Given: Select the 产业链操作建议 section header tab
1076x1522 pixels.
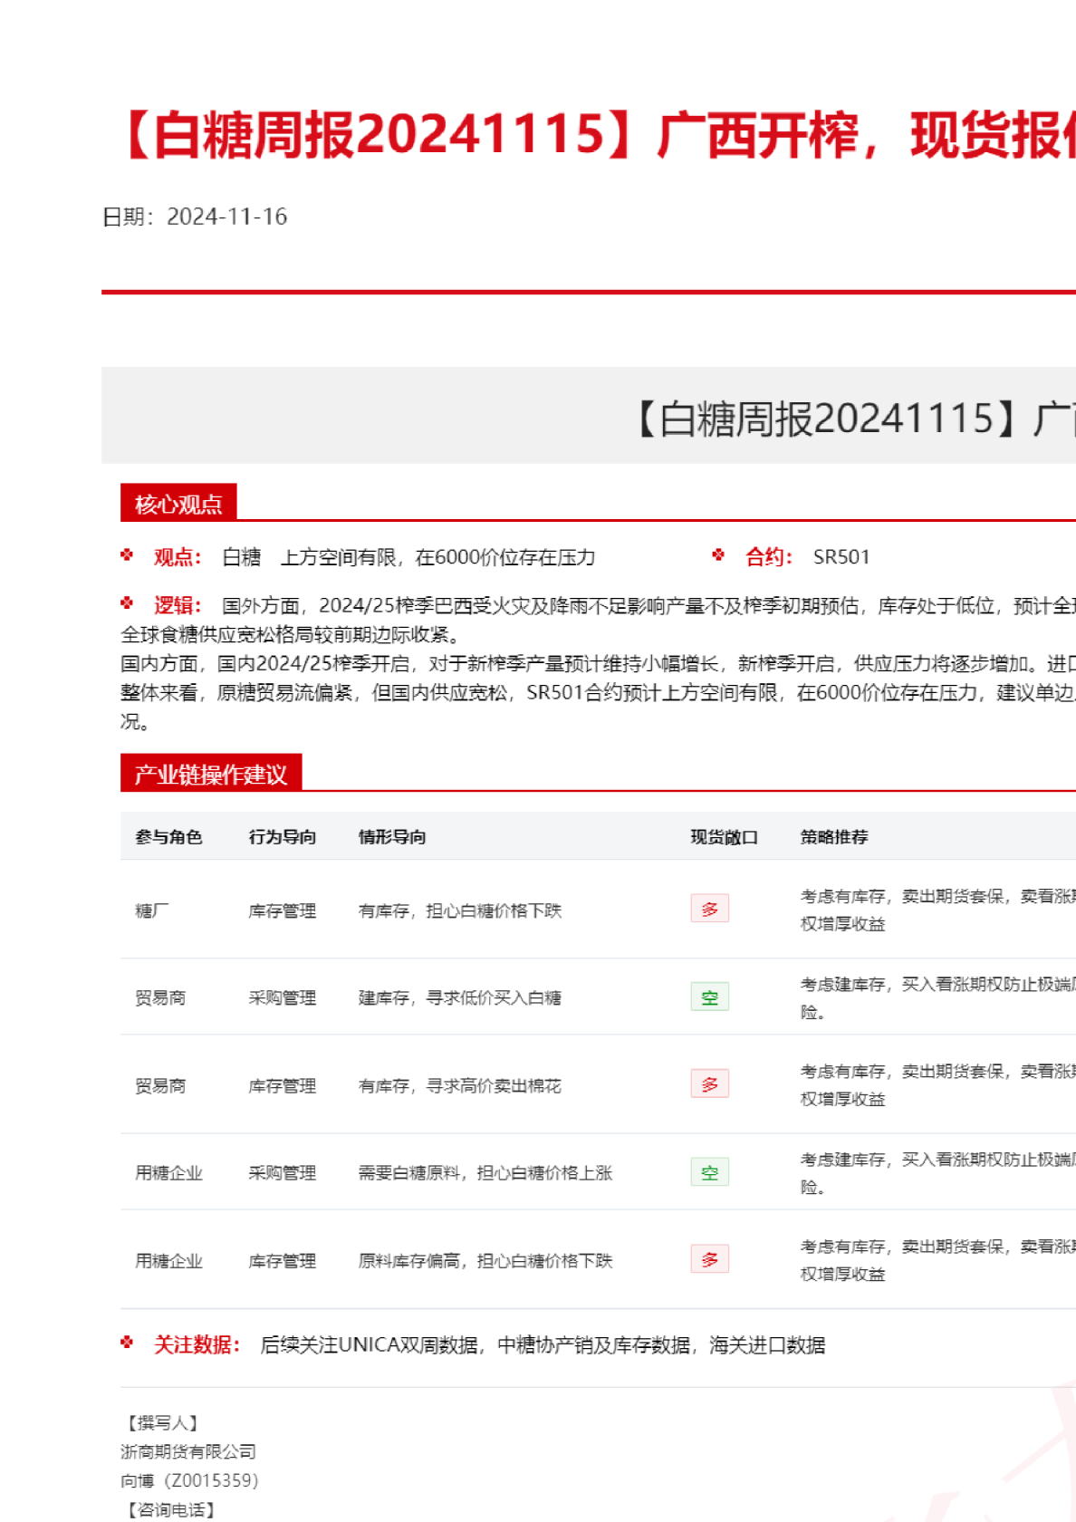Looking at the screenshot, I should [x=210, y=774].
